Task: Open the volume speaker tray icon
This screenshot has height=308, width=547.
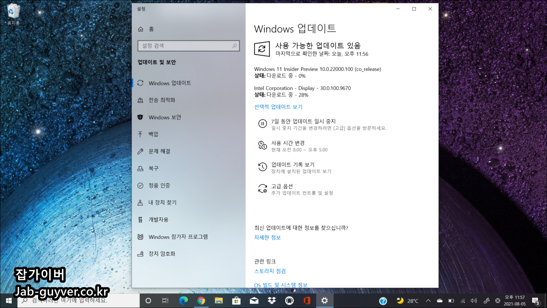Action: coord(474,301)
